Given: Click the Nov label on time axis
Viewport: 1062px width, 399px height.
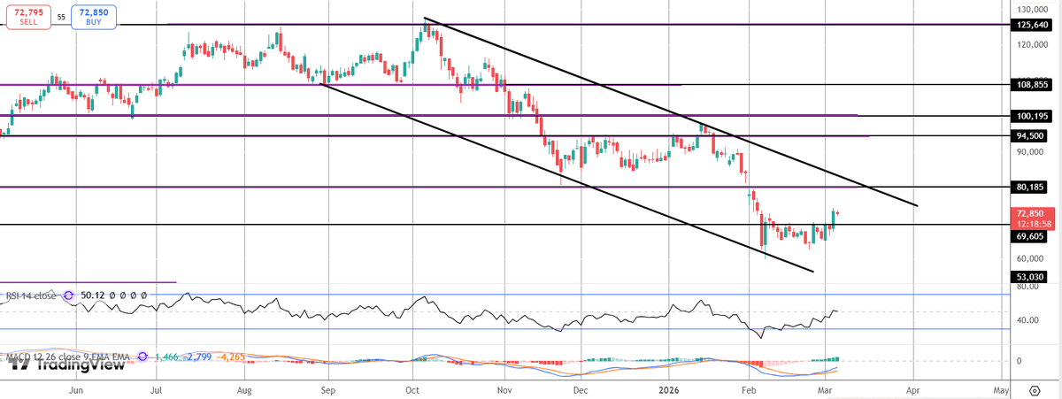Looking at the screenshot, I should (x=504, y=389).
